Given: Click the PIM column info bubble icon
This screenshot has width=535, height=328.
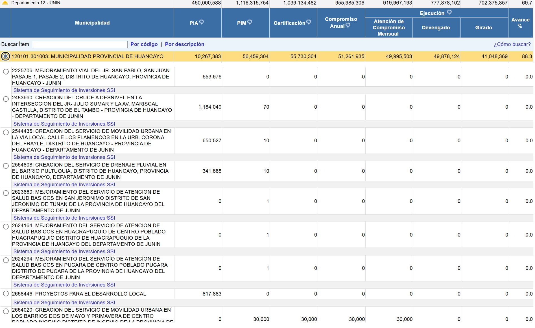Looking at the screenshot, I should 250,22.
